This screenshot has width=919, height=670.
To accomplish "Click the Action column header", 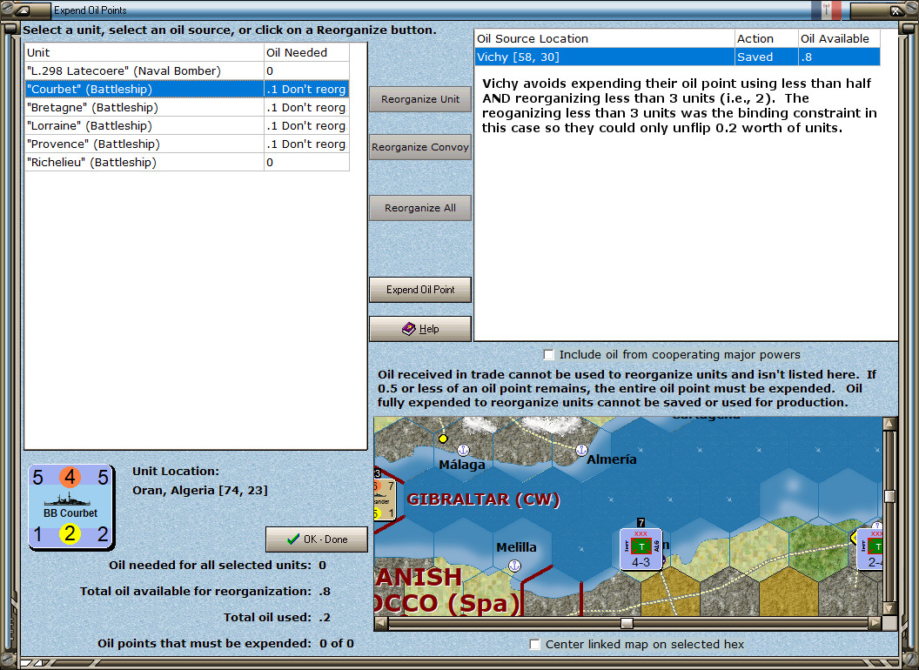I will click(767, 38).
